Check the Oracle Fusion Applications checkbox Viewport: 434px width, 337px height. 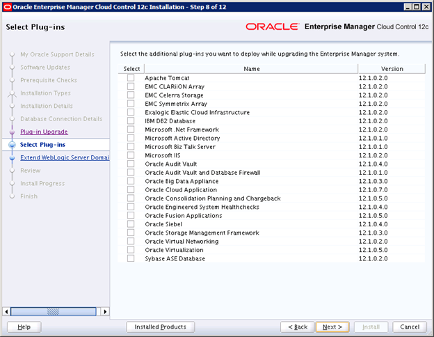point(131,215)
